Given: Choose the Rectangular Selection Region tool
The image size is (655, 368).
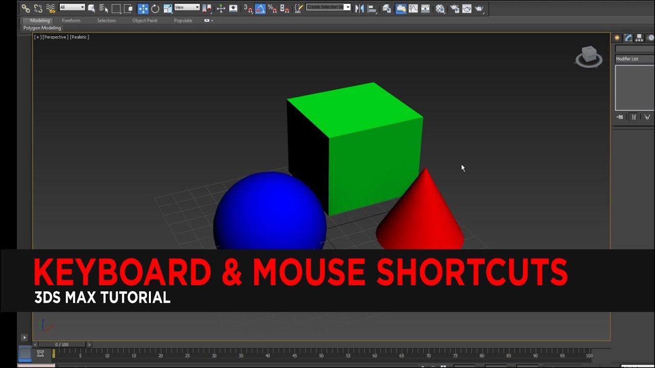Looking at the screenshot, I should coord(116,8).
